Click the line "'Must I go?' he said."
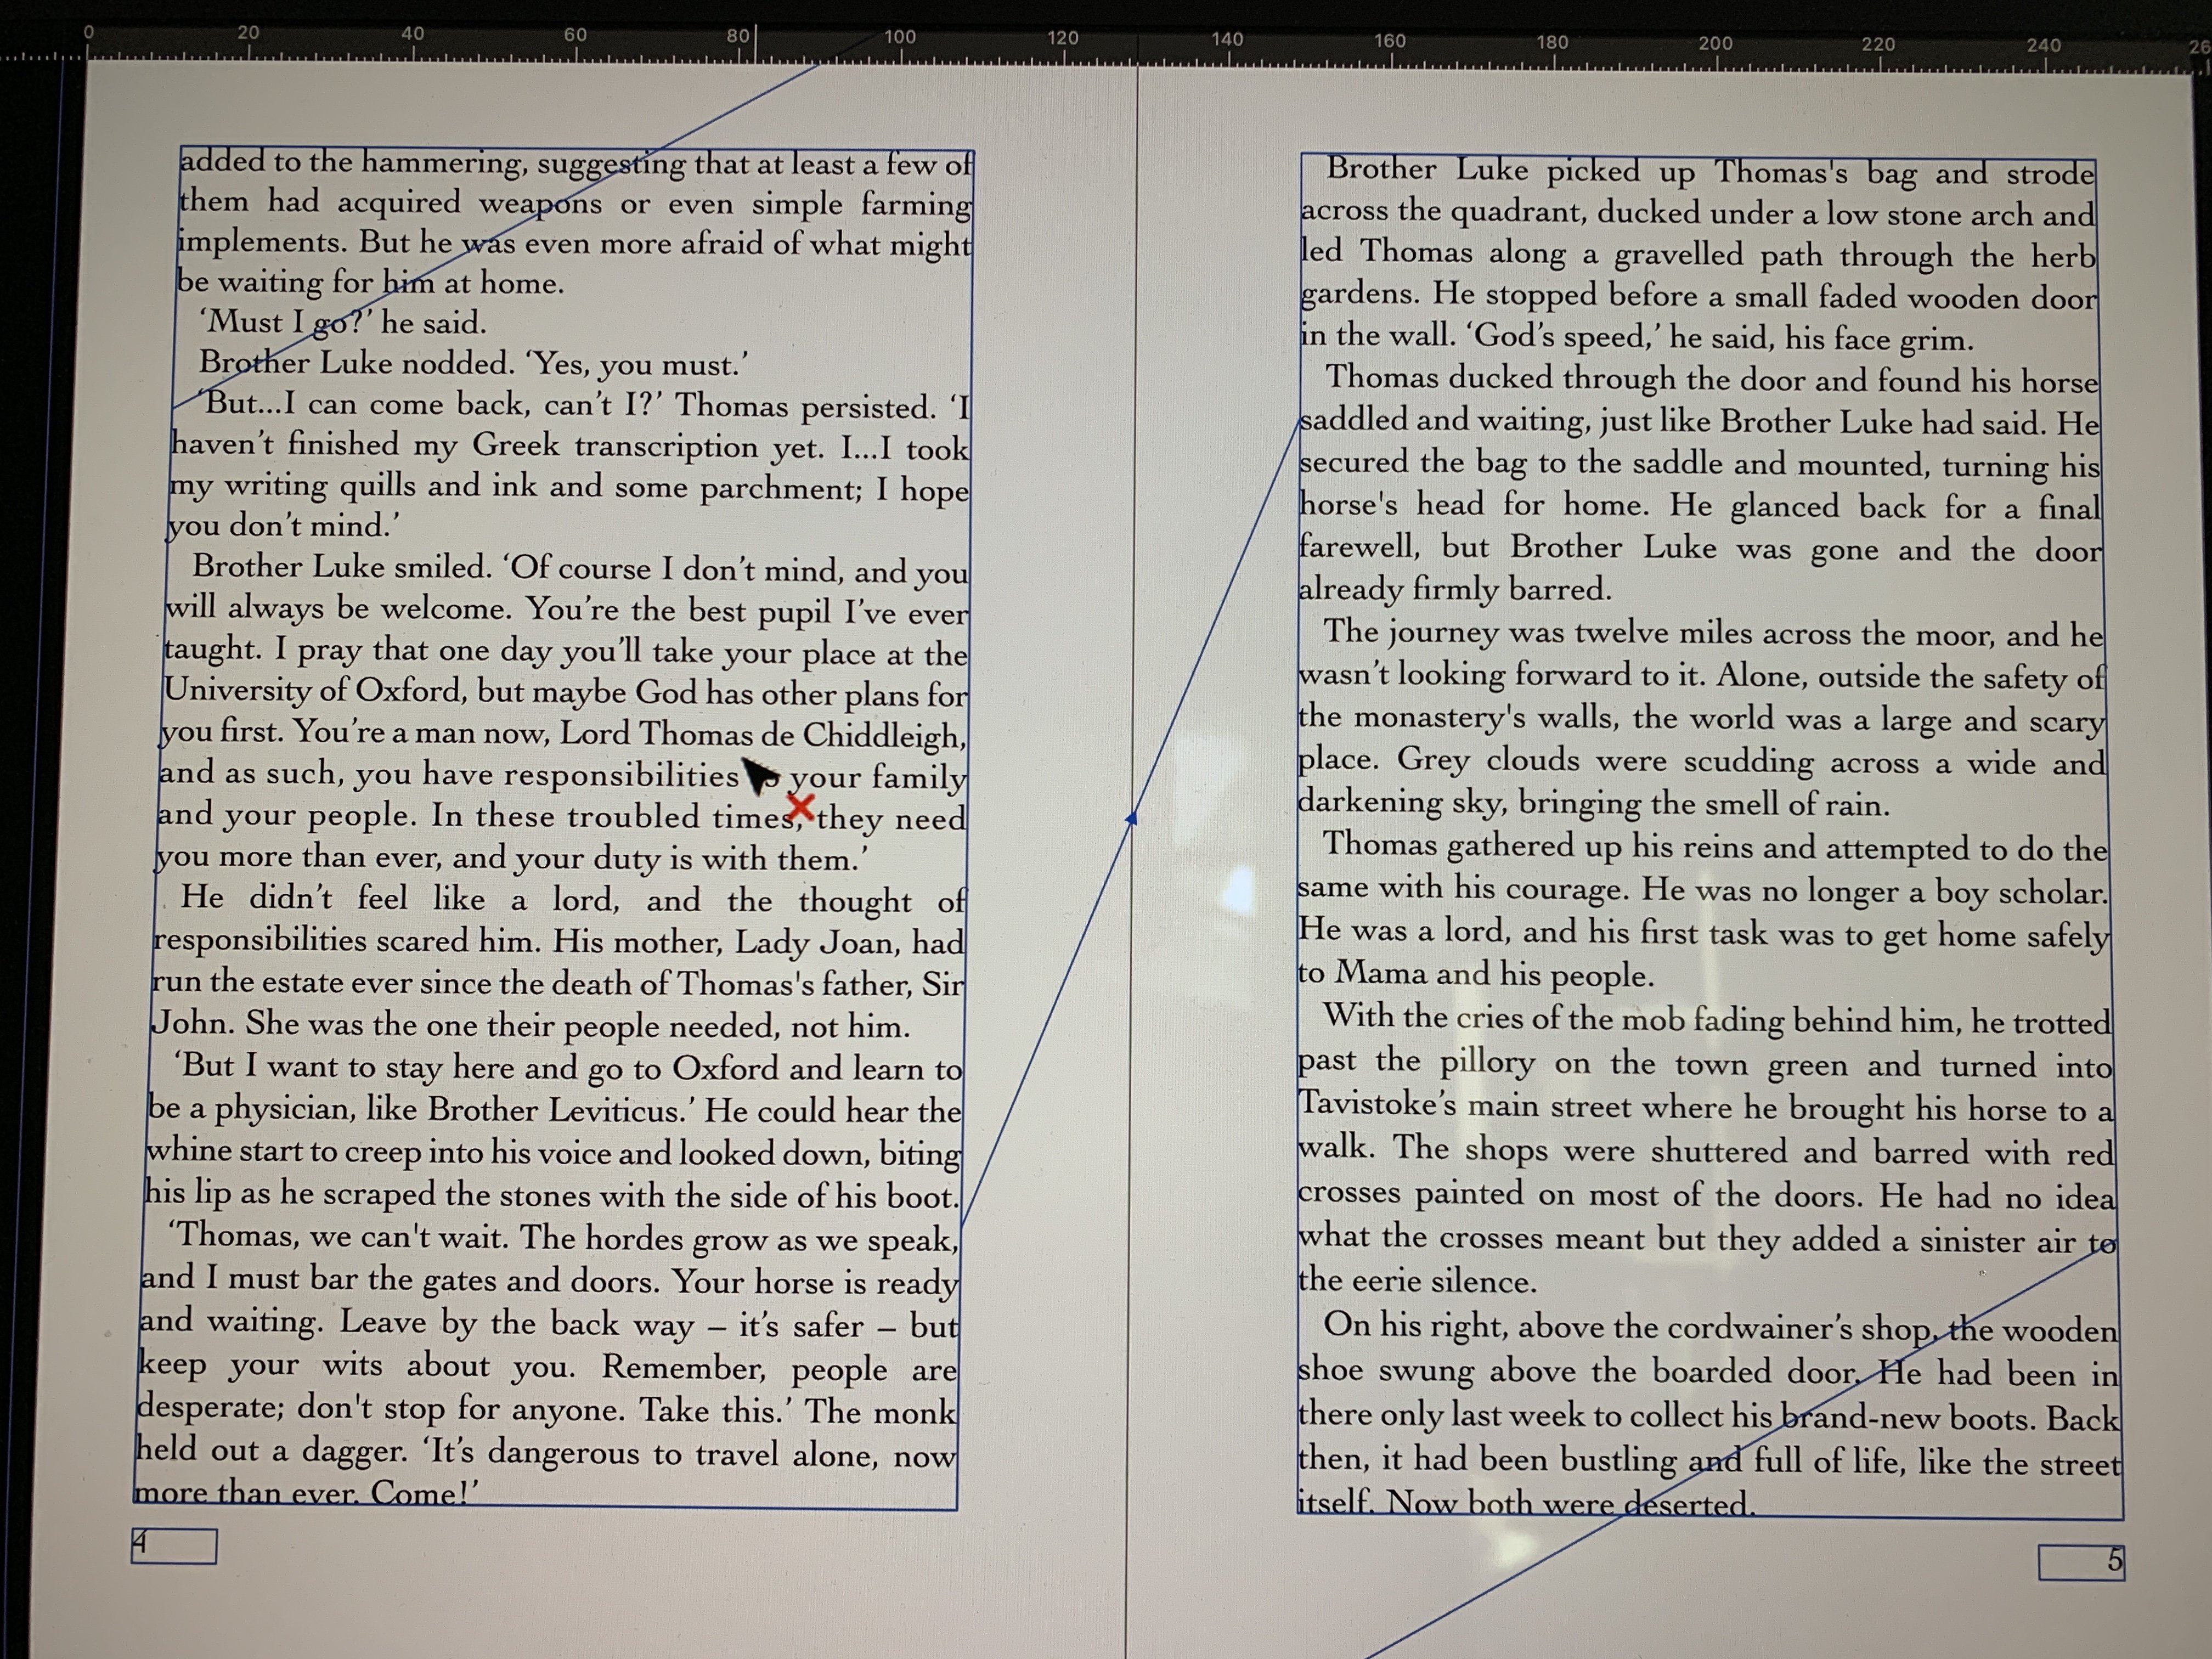 click(x=343, y=322)
